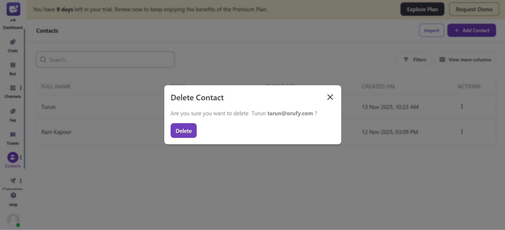Switch to the Contacts section

13,157
